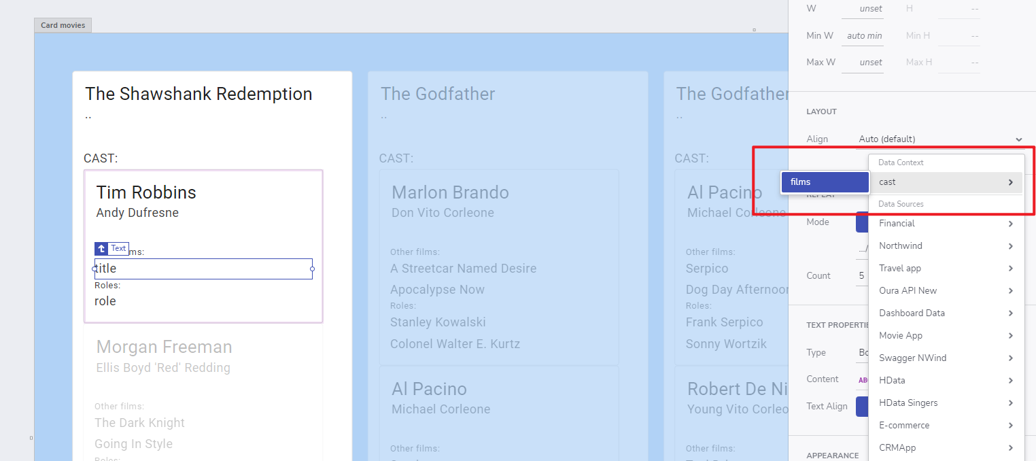Select the Serpico film text
Viewport: 1036px width, 461px height.
(x=707, y=269)
